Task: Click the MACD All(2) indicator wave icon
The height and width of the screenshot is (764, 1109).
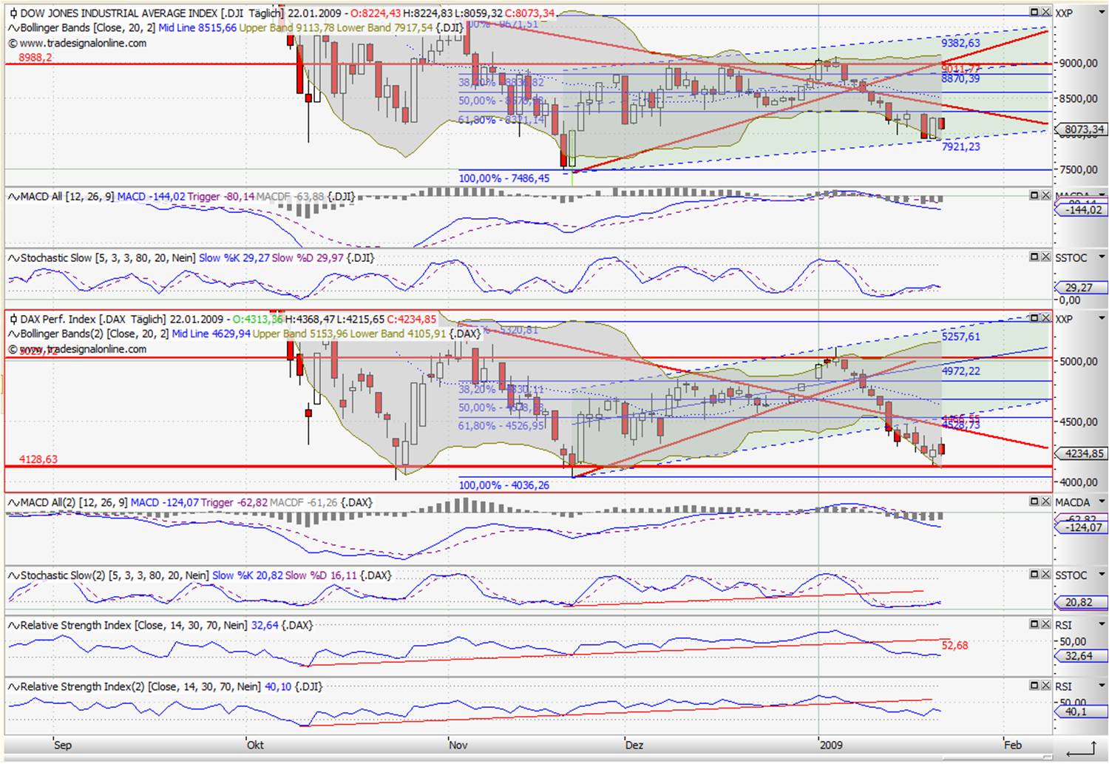Action: pyautogui.click(x=12, y=502)
